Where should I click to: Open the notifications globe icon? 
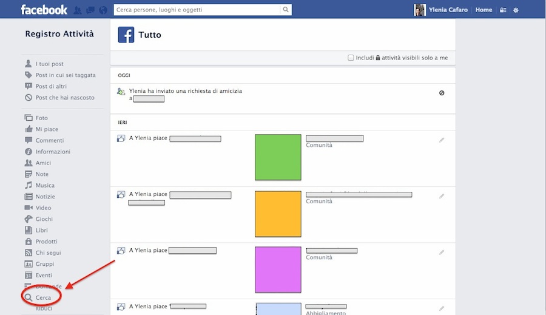(103, 10)
